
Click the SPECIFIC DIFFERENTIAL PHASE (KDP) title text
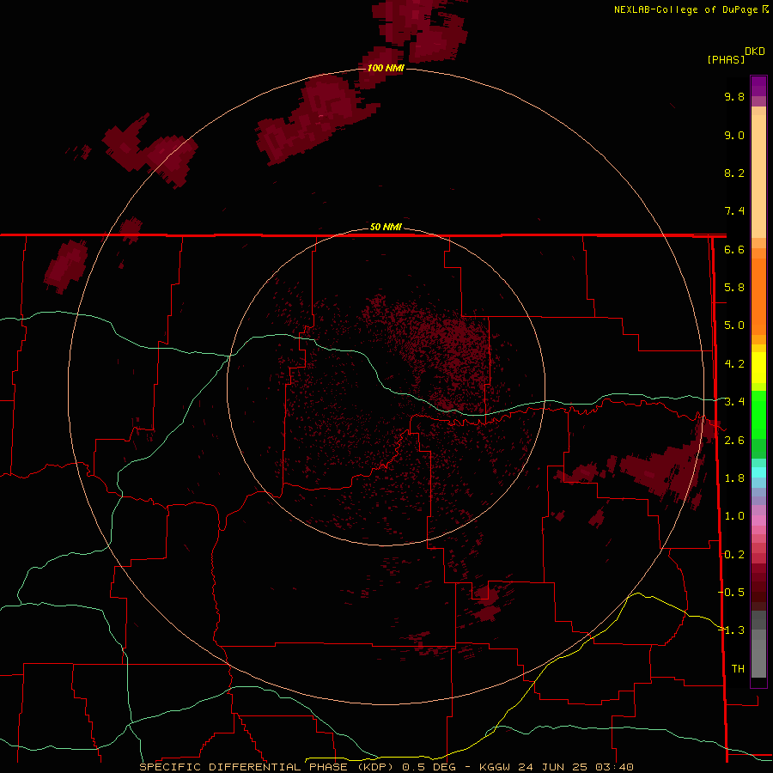pos(266,767)
